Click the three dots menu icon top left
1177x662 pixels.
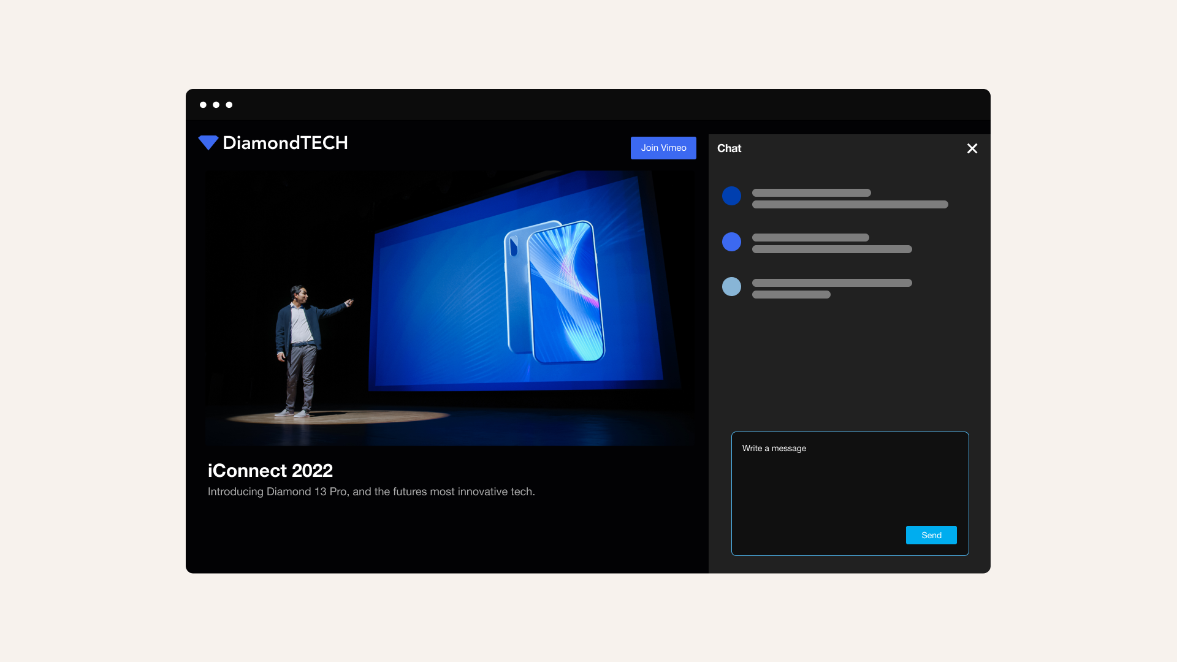(216, 104)
